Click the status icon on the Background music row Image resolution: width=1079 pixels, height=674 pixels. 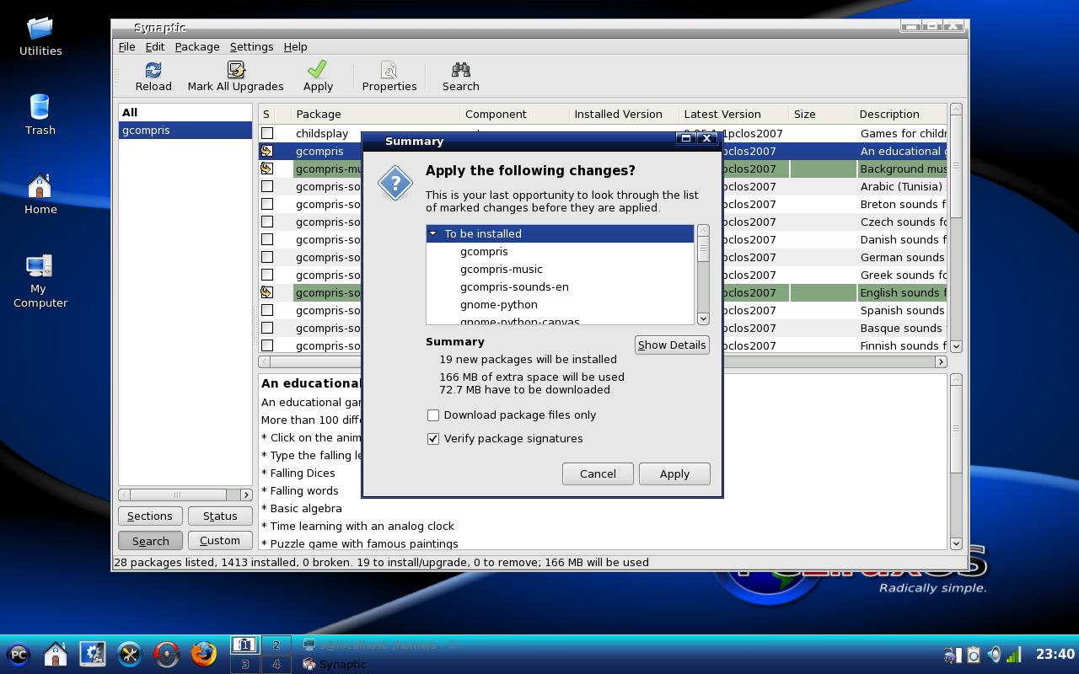point(267,169)
